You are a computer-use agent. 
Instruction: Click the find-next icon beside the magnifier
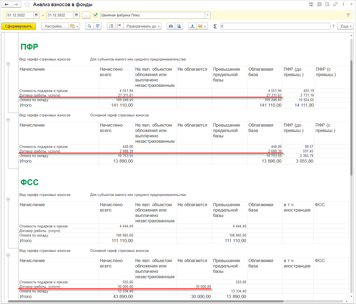pos(98,26)
